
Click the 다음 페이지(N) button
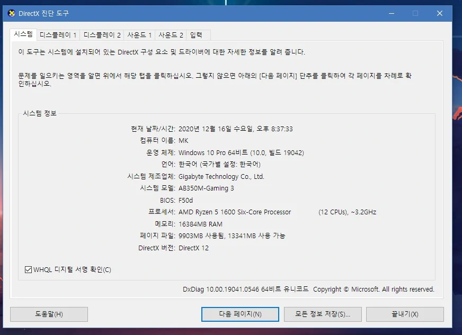click(x=239, y=314)
